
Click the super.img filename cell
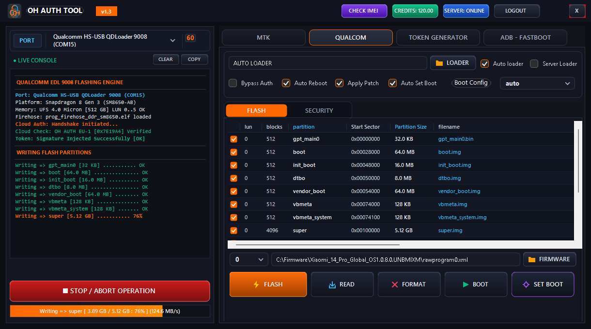451,230
